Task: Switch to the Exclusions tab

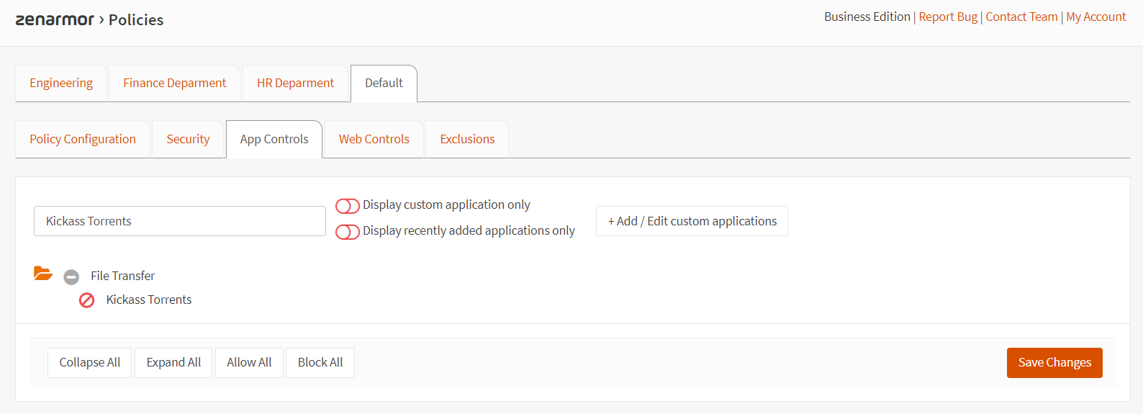Action: coord(467,140)
